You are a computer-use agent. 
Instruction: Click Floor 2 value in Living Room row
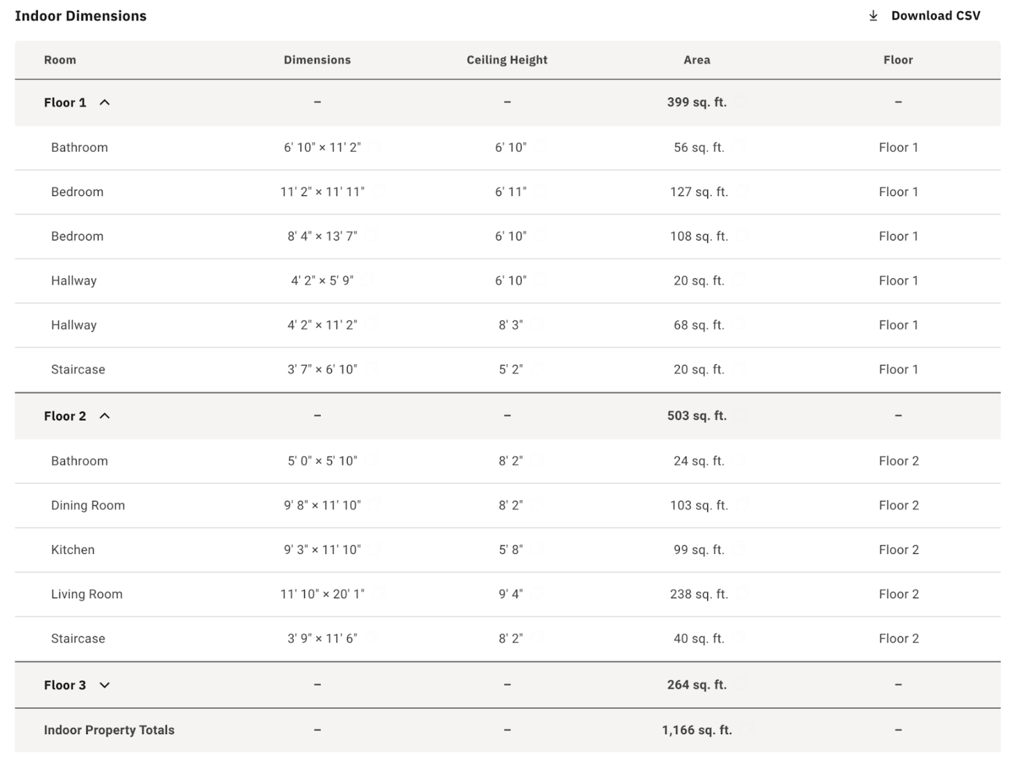pos(898,594)
